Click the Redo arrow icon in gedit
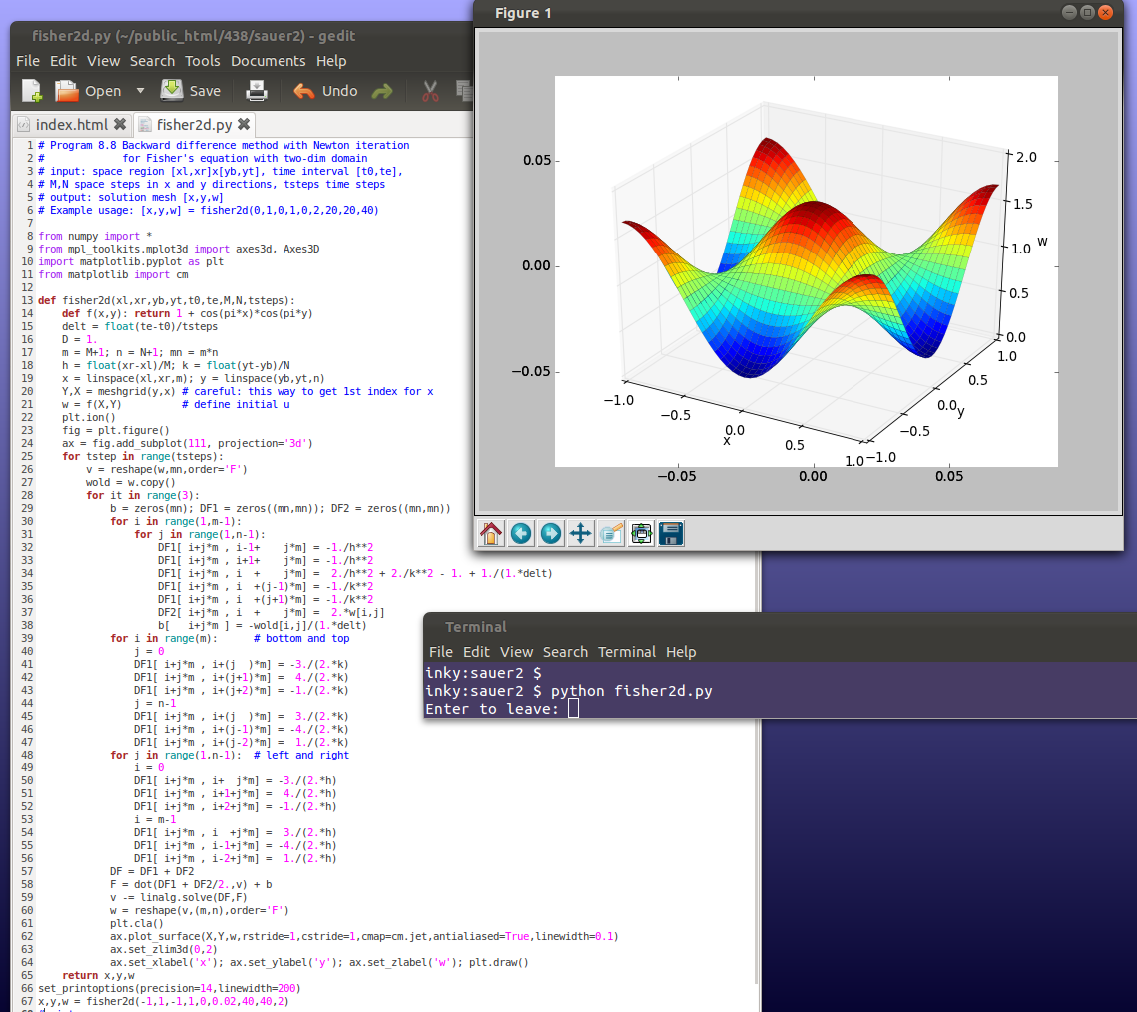The image size is (1137, 1012). [x=382, y=91]
